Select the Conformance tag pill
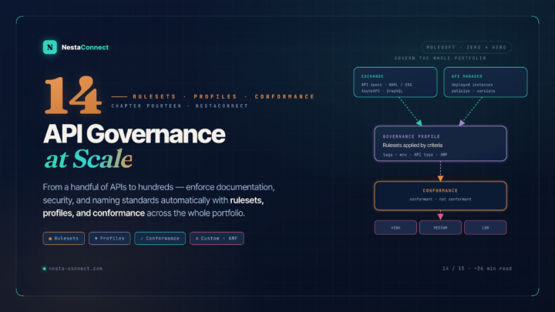 click(160, 238)
